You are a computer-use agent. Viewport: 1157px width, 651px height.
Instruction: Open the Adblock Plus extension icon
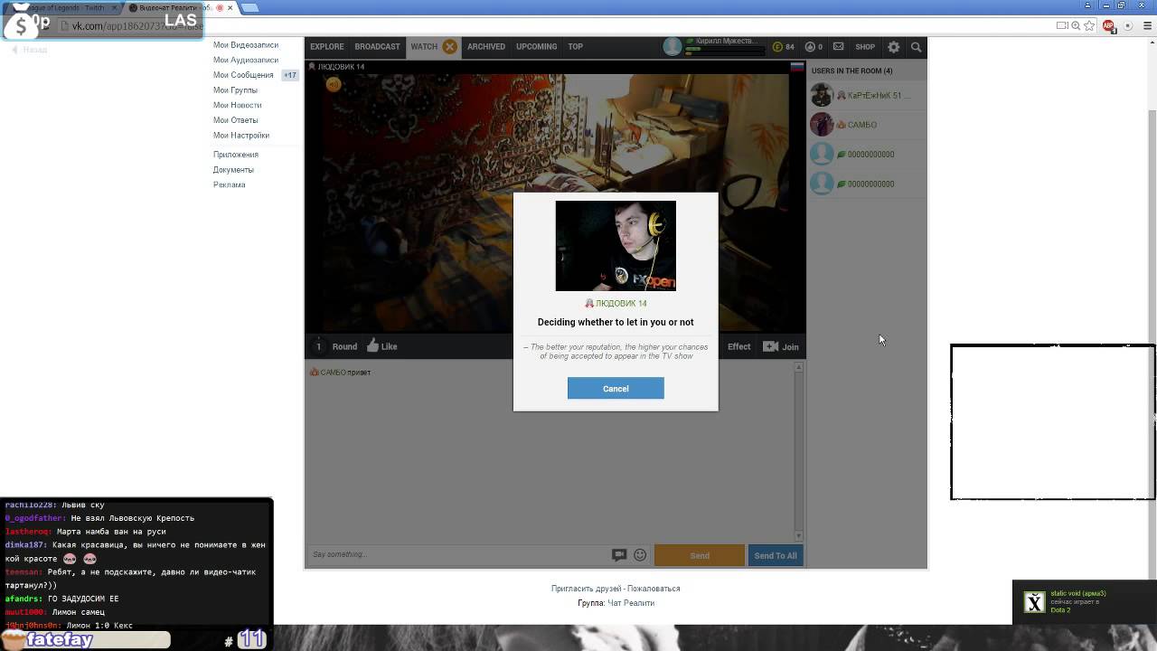pos(1108,25)
